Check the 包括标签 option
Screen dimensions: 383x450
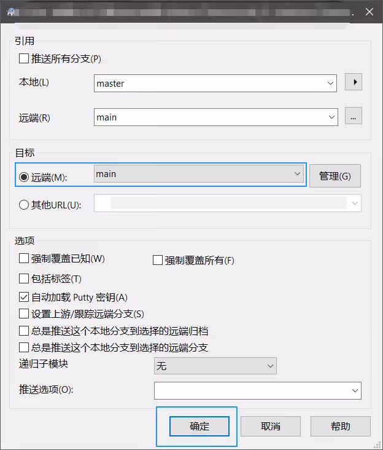click(x=25, y=278)
